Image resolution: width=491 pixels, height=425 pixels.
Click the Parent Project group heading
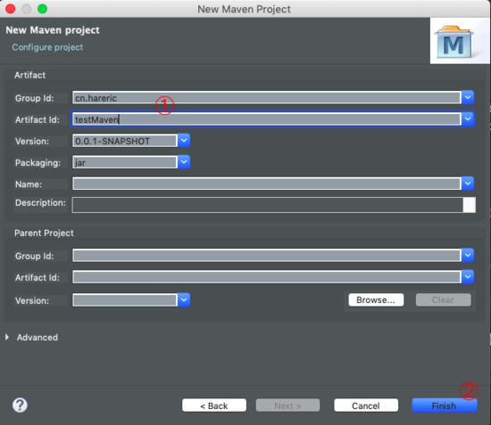pyautogui.click(x=44, y=233)
